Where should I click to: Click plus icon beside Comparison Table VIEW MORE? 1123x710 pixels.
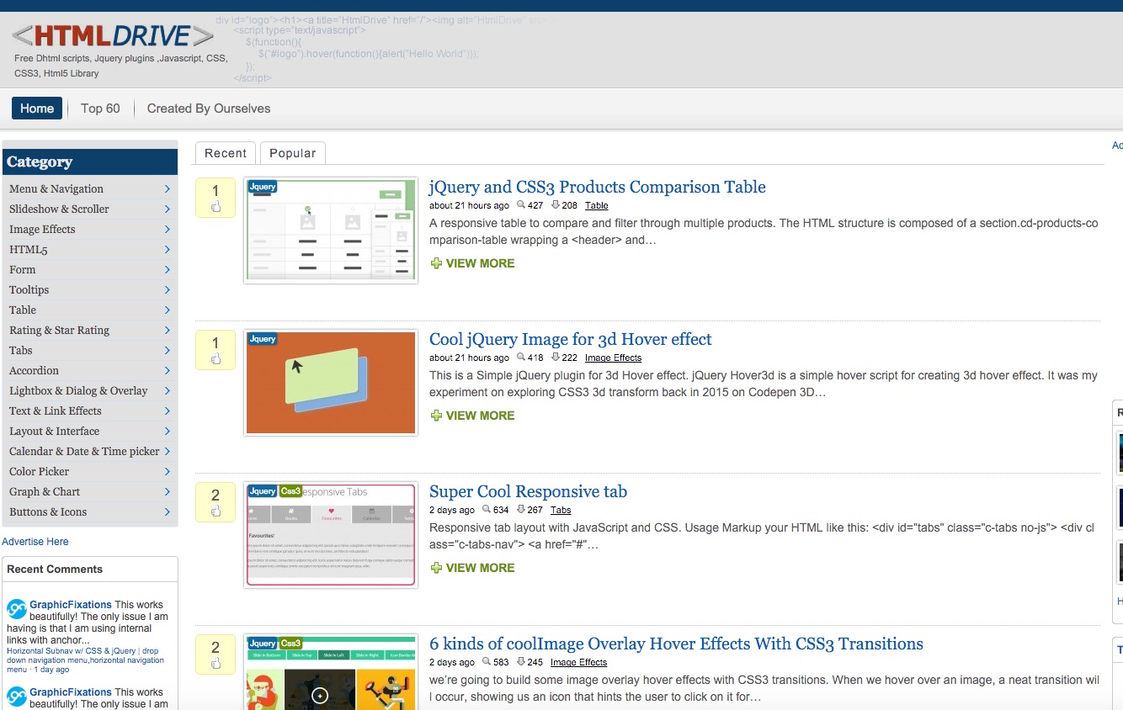(x=436, y=263)
